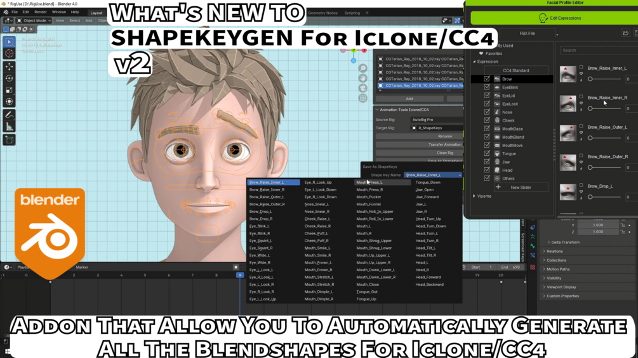This screenshot has height=358, width=638.
Task: Click the Z axis gizmo blue dot
Action: click(353, 60)
